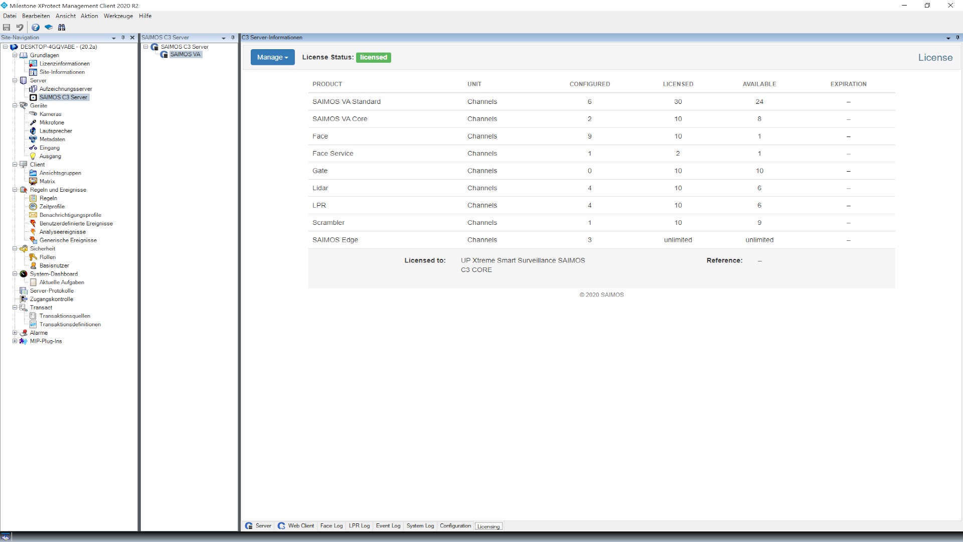Image resolution: width=963 pixels, height=542 pixels.
Task: Switch to the System Log tab
Action: (420, 526)
